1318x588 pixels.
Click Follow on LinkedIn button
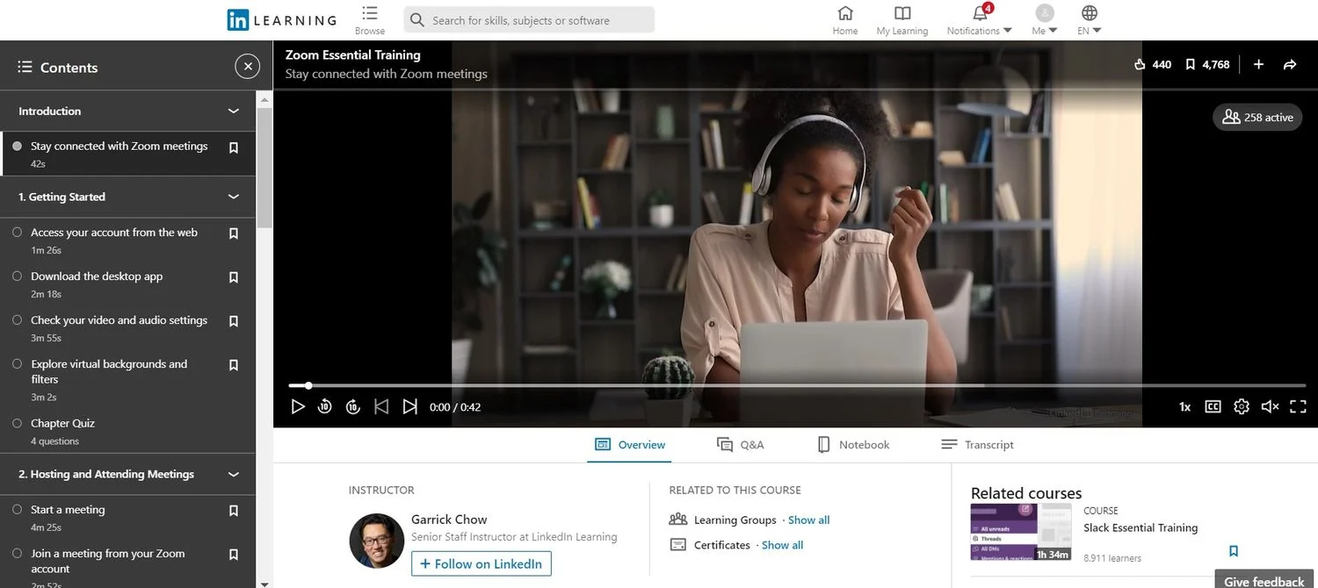tap(482, 563)
